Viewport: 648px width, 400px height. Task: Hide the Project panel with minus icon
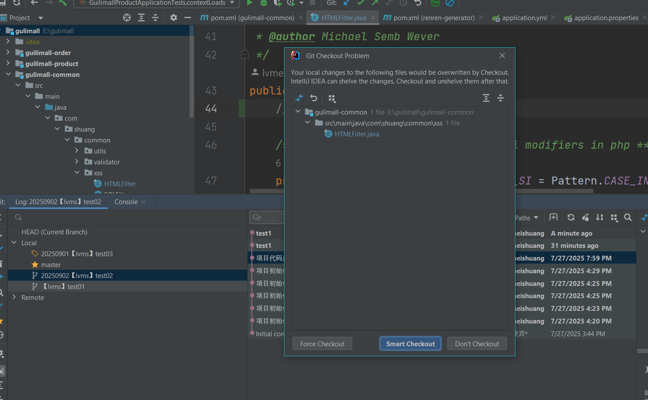click(x=188, y=17)
